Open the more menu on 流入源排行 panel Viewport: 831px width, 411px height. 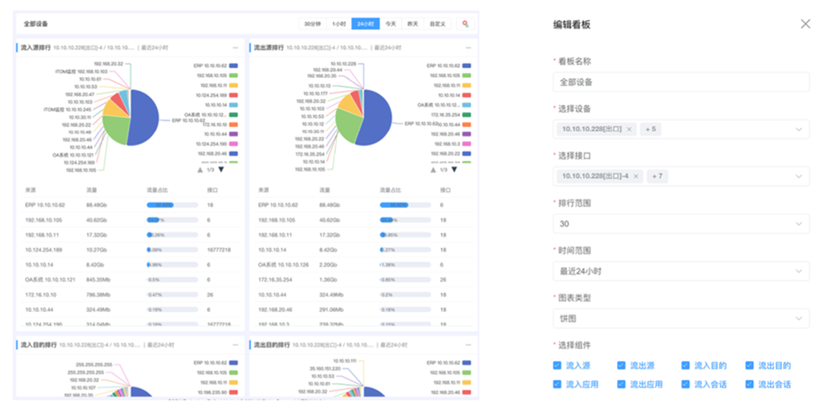point(235,47)
